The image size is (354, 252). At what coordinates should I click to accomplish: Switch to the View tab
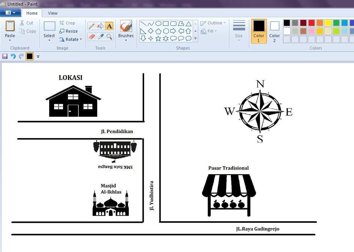coord(53,13)
